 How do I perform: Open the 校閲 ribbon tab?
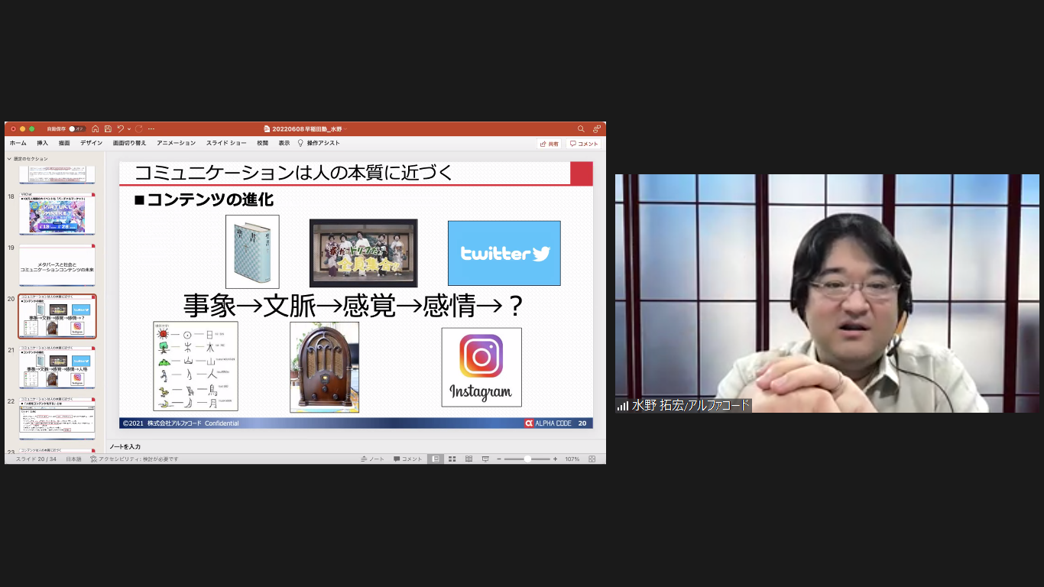(x=263, y=143)
